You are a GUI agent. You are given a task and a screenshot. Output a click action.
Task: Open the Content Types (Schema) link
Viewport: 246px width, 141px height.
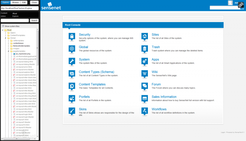click(97, 72)
